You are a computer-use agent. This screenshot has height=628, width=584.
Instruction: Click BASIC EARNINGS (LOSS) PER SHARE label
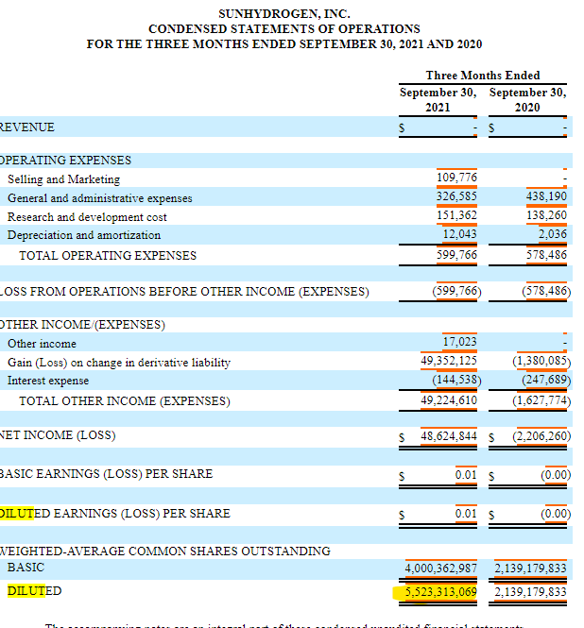106,474
